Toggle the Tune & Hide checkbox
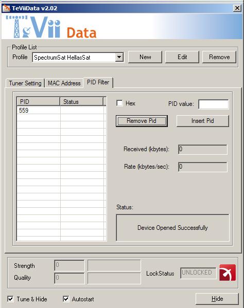Image resolution: width=244 pixels, height=308 pixels. click(10, 299)
